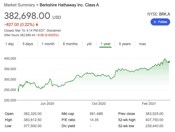175x132 pixels.
Task: Click the Oct 2020 axis label
Action: pyautogui.click(x=99, y=104)
